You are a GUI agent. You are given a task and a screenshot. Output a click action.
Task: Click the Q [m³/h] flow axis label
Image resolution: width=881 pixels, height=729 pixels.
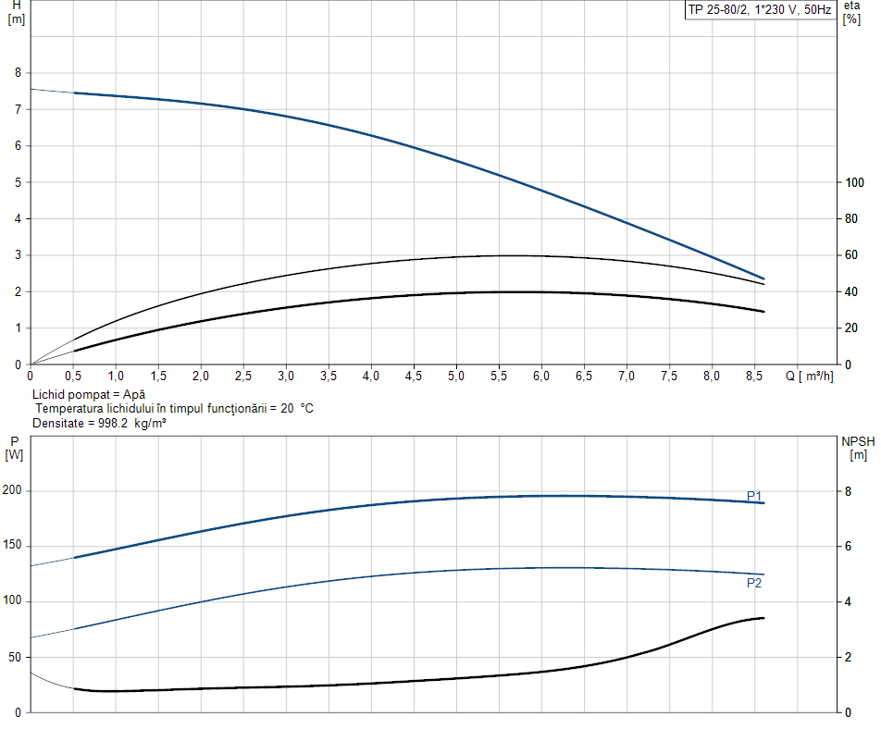[811, 377]
